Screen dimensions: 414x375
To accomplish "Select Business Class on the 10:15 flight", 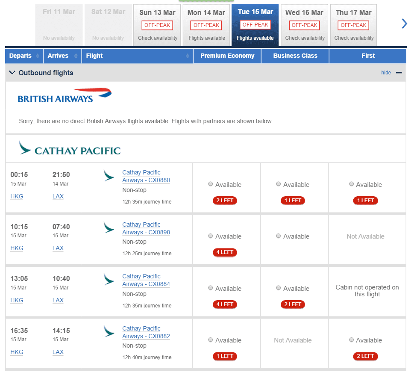I will [278, 236].
